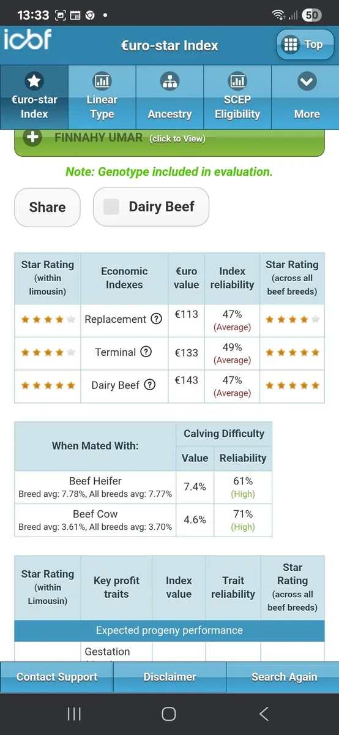The width and height of the screenshot is (339, 735).
Task: Click the Terminal index help icon
Action: click(146, 352)
